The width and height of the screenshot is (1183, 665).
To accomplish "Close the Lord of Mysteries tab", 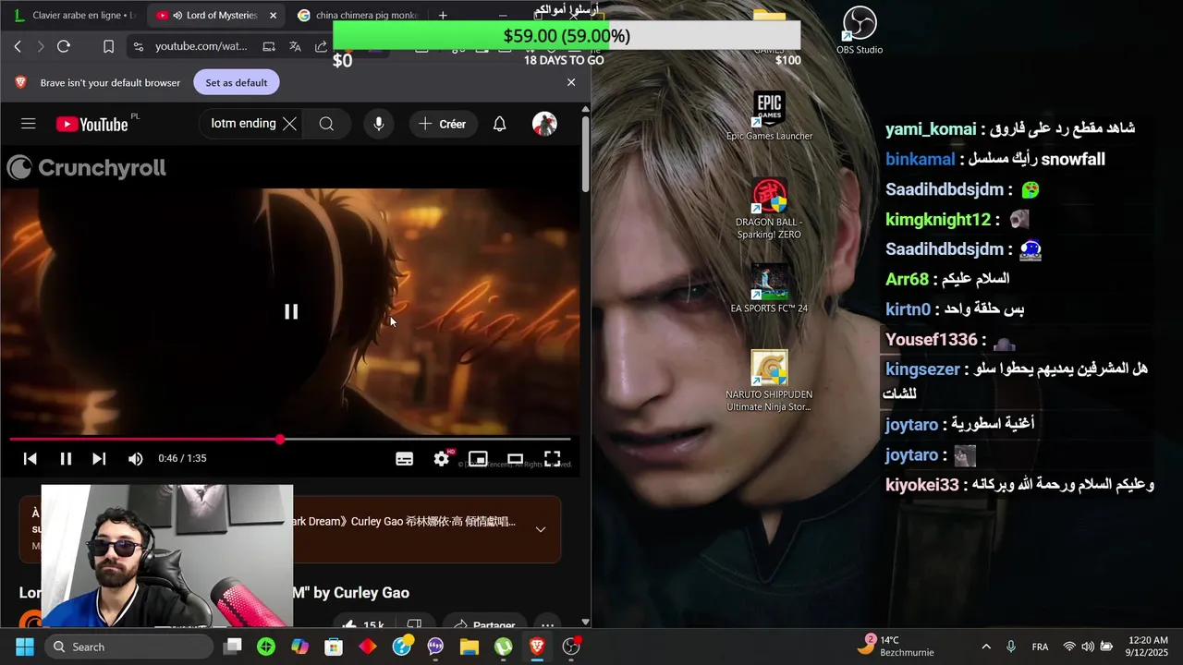I will tap(273, 15).
